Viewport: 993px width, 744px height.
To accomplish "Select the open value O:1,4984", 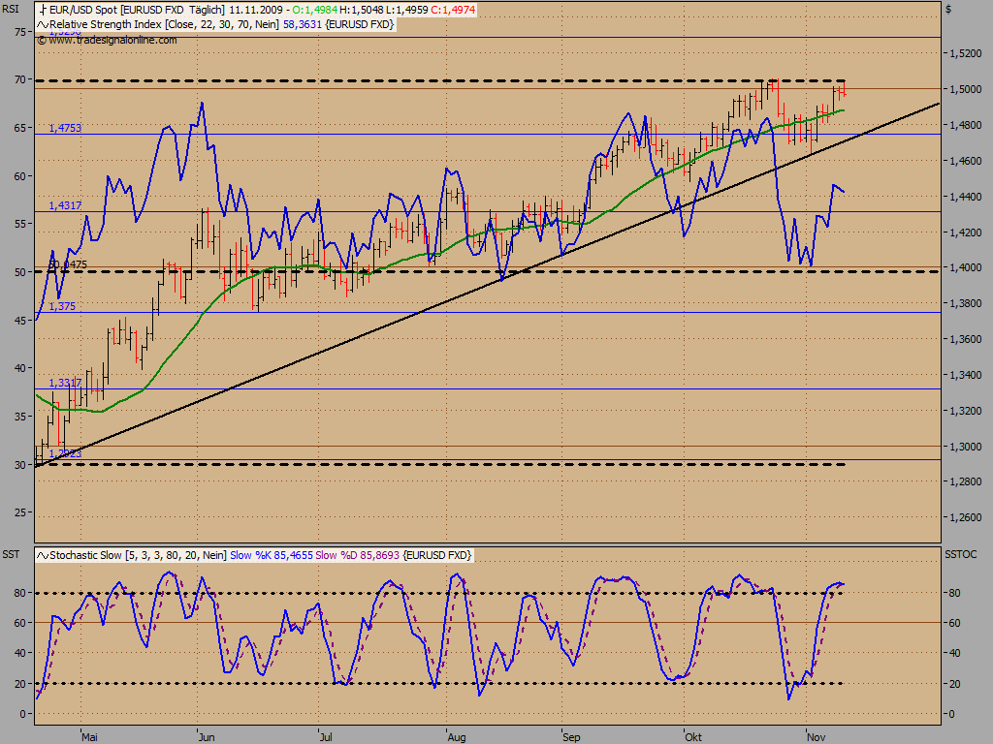I will [315, 10].
